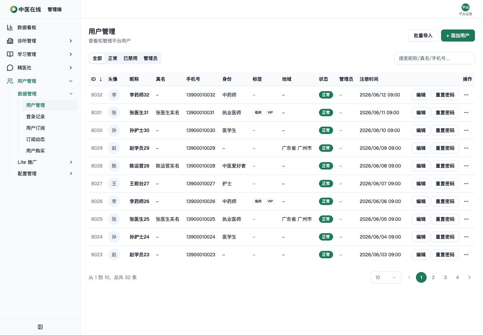Click the 临床 tag on 张医生31
483x335 pixels.
point(258,113)
